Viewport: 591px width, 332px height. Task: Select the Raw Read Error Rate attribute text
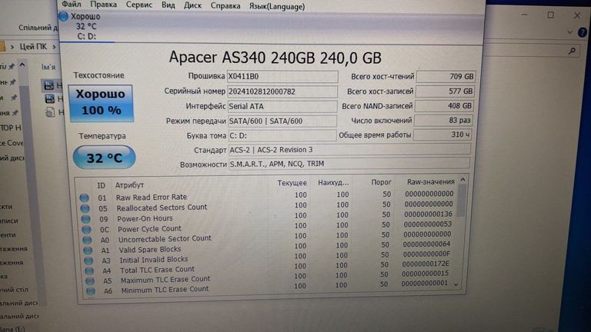pyautogui.click(x=152, y=197)
